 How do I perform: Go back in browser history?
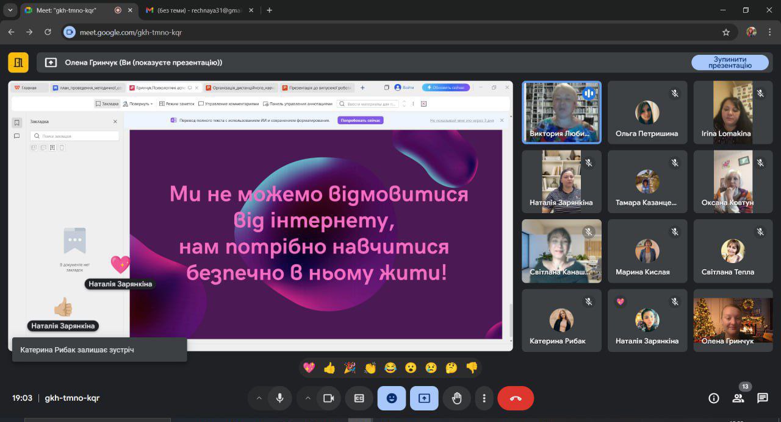click(11, 32)
